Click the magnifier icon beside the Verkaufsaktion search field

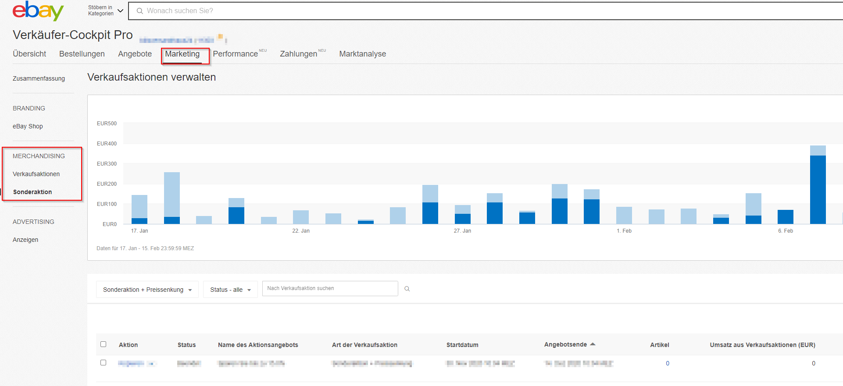(x=407, y=289)
